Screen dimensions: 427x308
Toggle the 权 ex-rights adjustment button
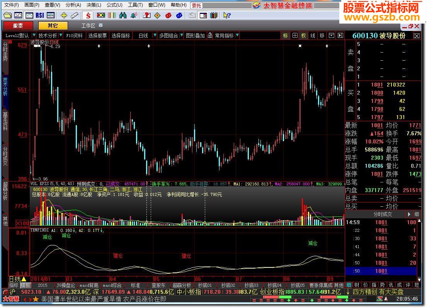(304, 36)
